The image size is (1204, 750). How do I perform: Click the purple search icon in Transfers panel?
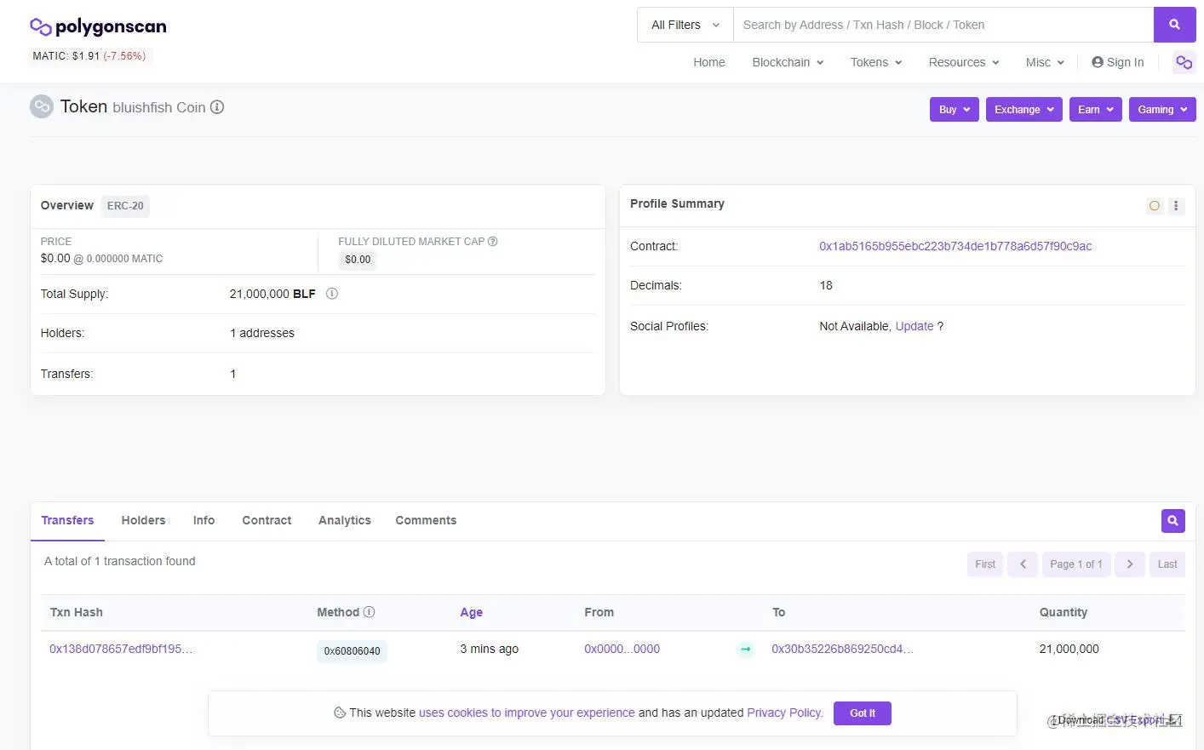tap(1172, 520)
